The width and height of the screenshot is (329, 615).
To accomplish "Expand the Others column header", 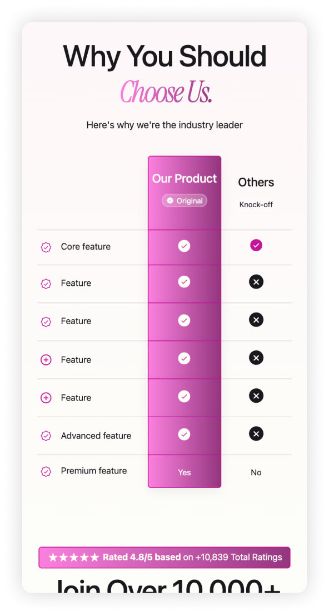I will (x=256, y=182).
